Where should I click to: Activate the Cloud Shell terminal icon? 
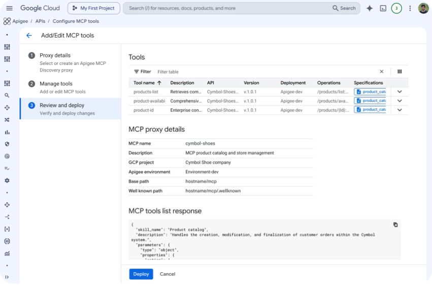pyautogui.click(x=383, y=8)
